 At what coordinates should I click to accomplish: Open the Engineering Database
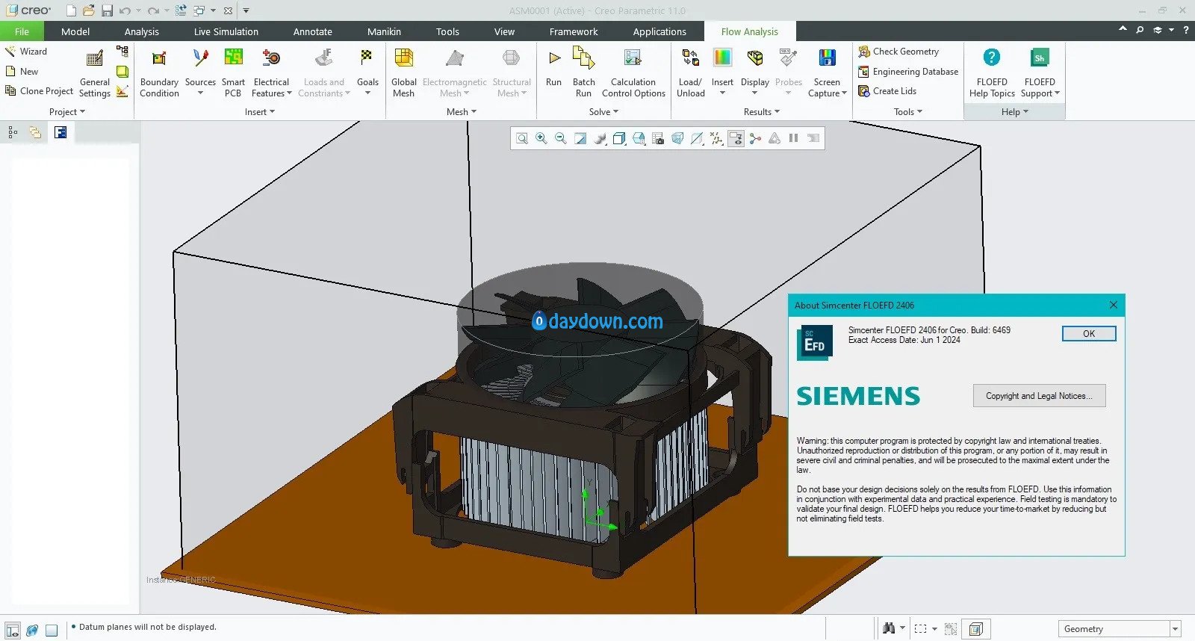[x=908, y=72]
